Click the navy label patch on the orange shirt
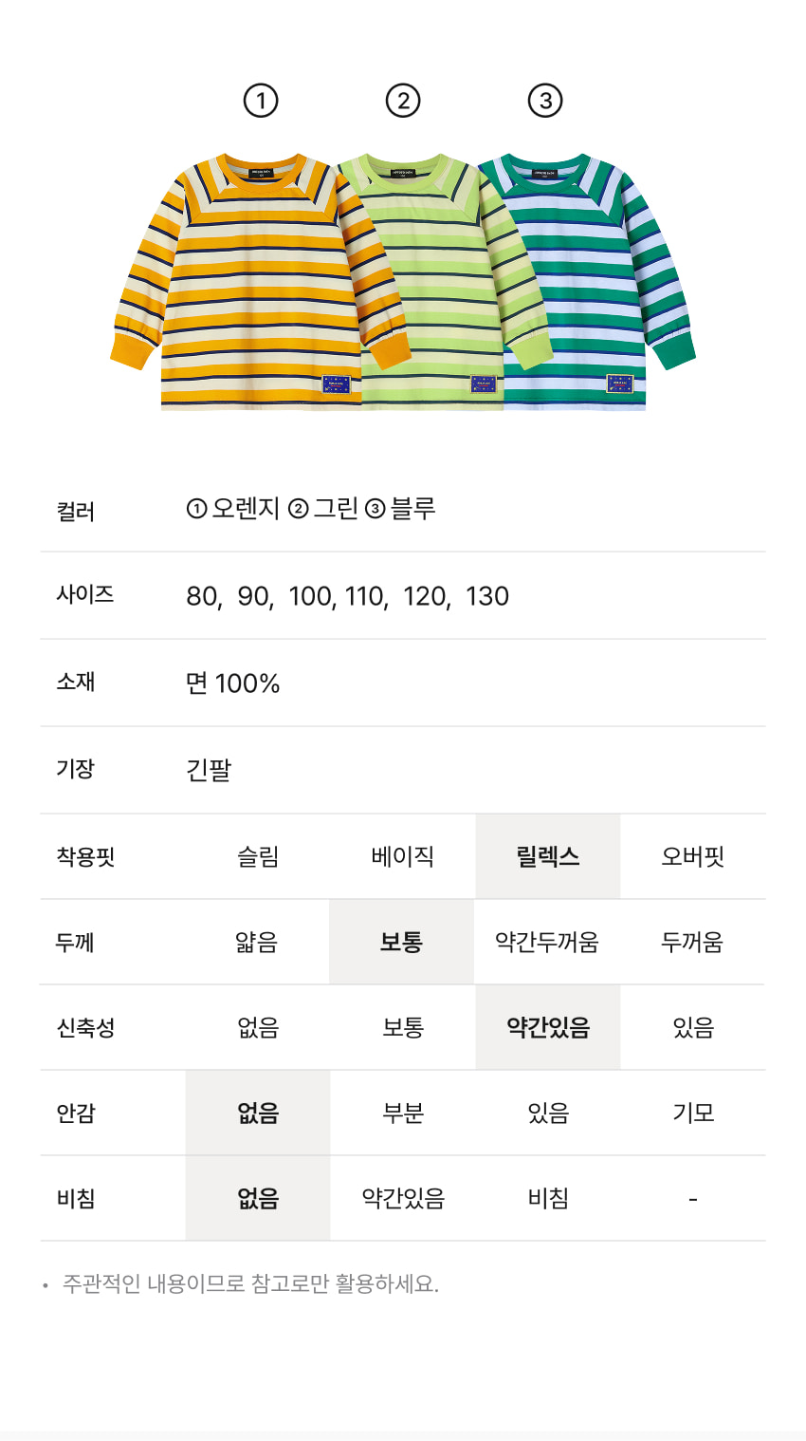The width and height of the screenshot is (806, 1441). pyautogui.click(x=336, y=384)
